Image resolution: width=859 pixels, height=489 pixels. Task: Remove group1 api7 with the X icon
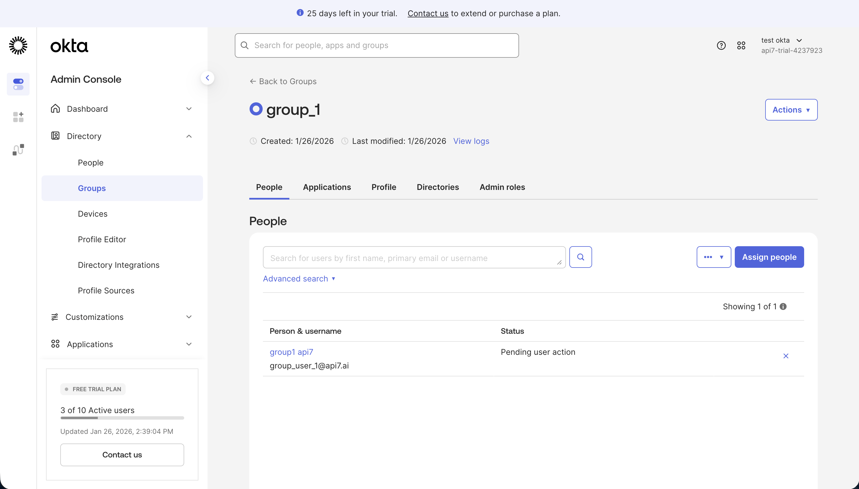(786, 356)
